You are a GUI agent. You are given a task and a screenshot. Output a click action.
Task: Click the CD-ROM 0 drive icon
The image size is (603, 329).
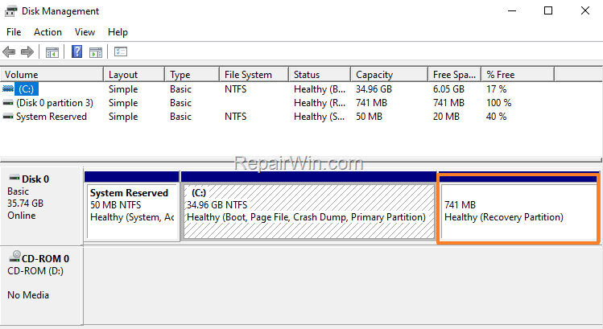14,258
